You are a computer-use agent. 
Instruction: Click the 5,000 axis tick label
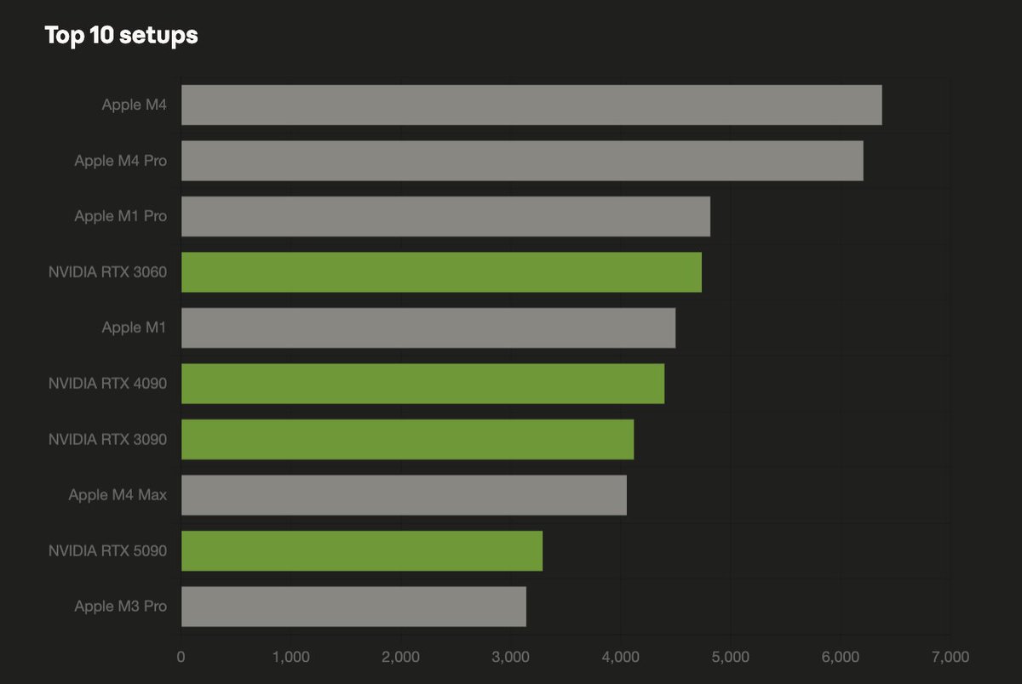730,657
